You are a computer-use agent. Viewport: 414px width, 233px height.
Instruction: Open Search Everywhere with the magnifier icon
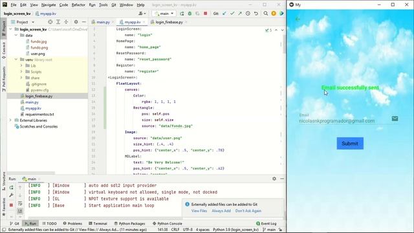266,14
